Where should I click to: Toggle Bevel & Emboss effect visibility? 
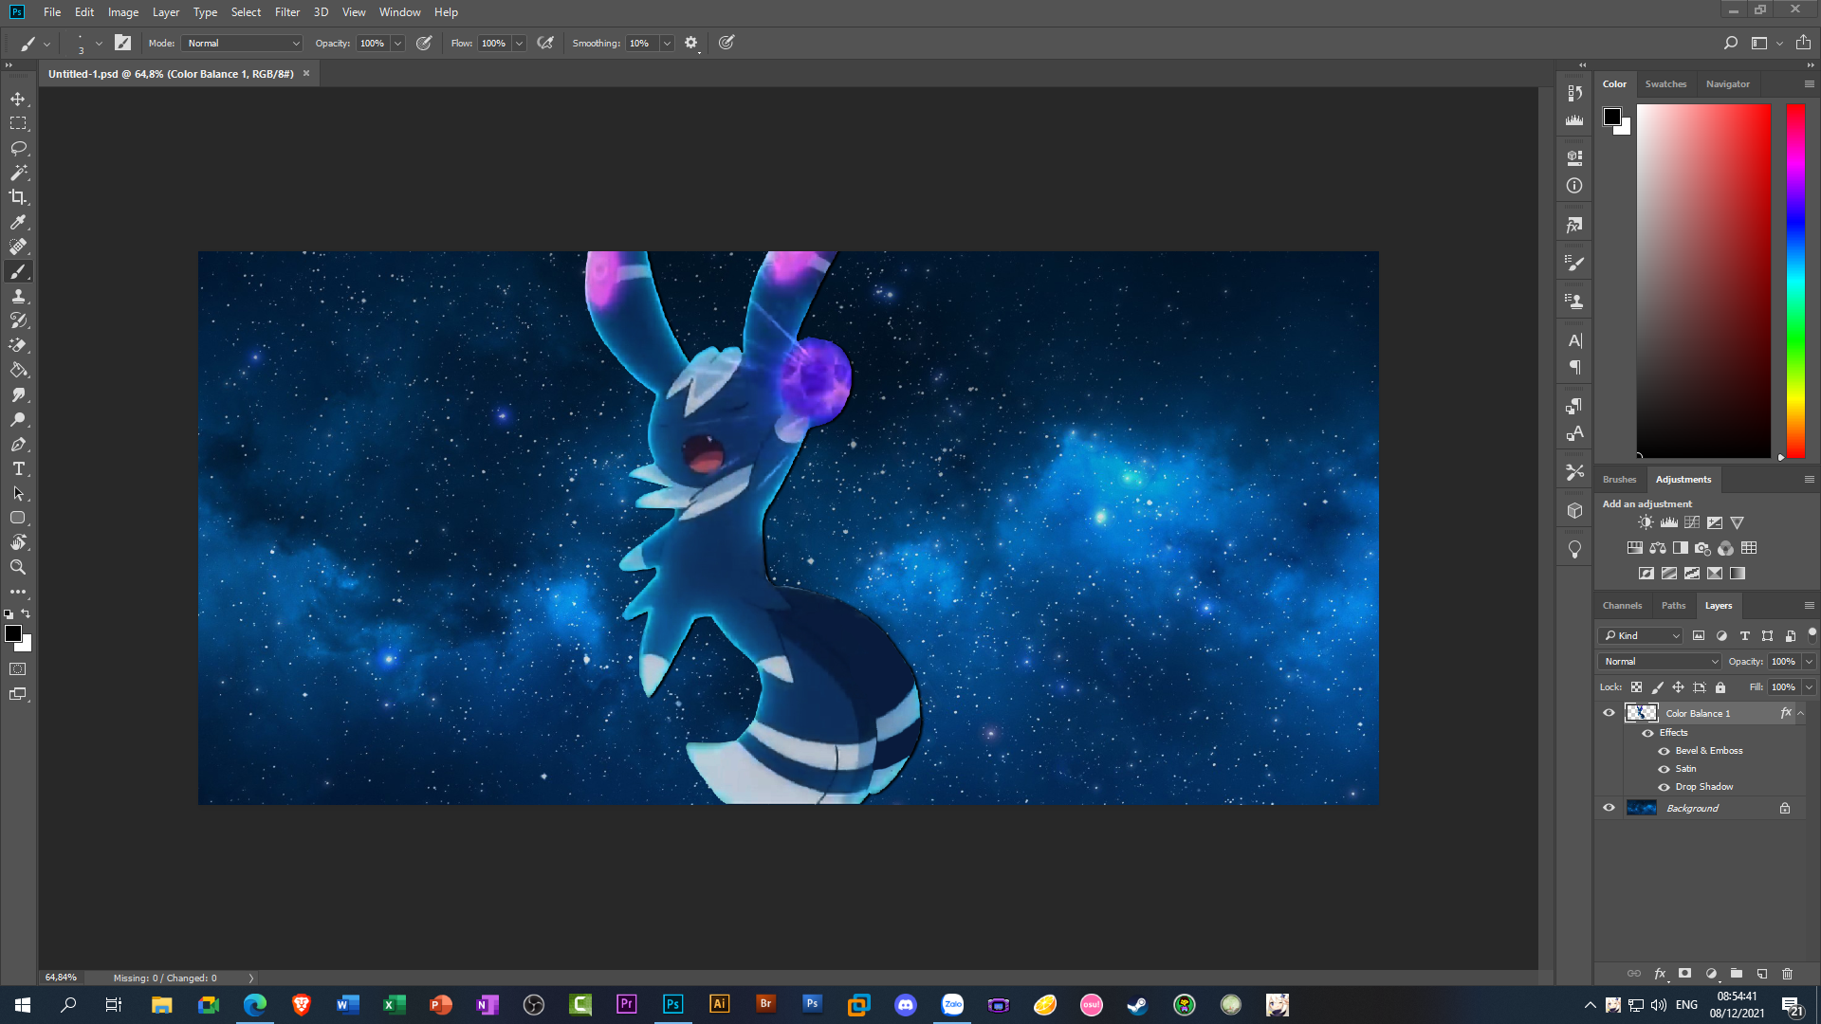1664,751
